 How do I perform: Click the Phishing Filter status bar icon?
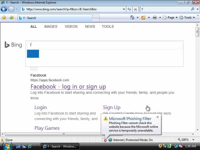(x=104, y=140)
